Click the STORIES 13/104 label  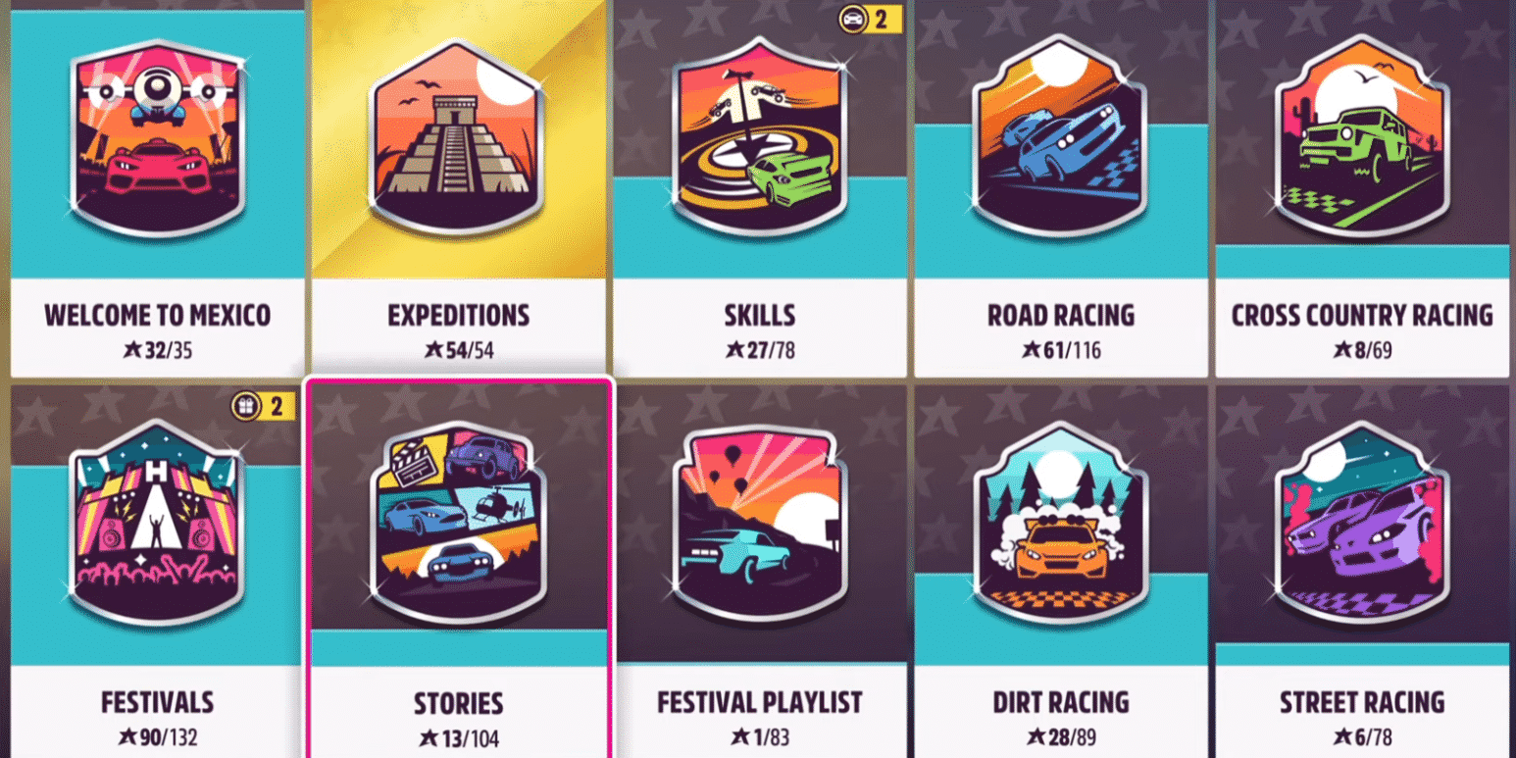click(x=458, y=719)
